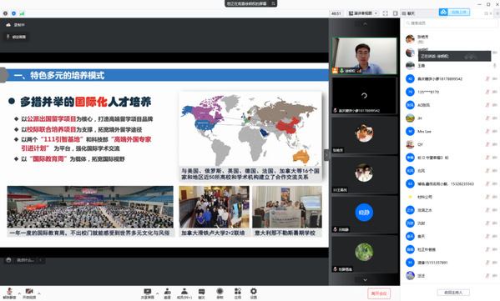This screenshot has width=500, height=301.
Task: Expand share screen options arrow
Action: 157,293
